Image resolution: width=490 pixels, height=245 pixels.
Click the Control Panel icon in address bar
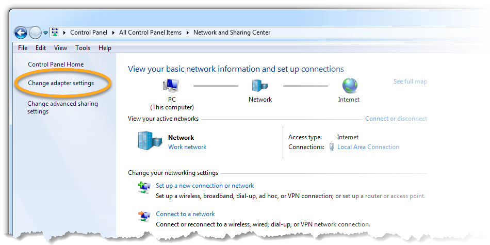55,32
